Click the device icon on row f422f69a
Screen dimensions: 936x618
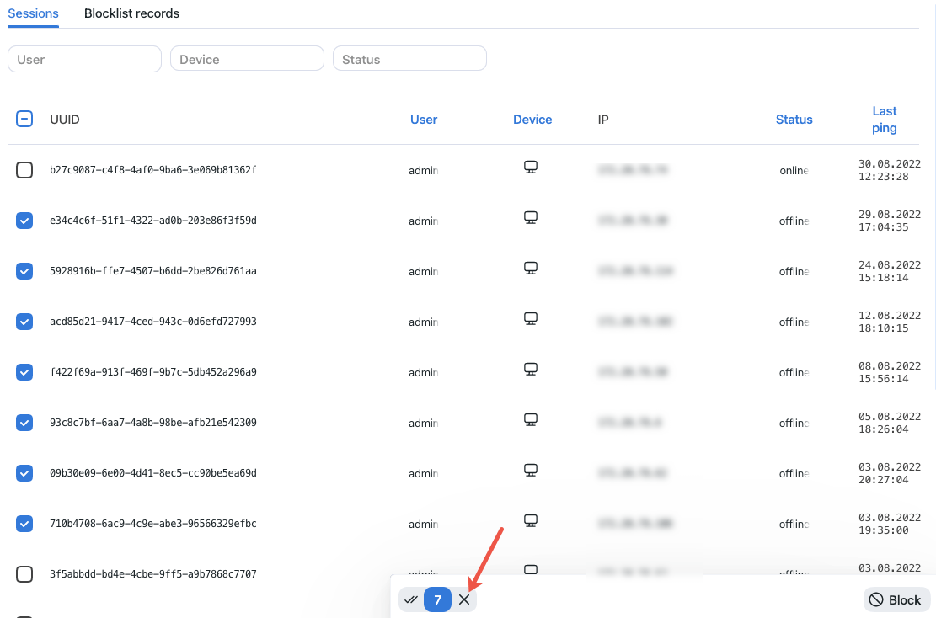point(531,369)
